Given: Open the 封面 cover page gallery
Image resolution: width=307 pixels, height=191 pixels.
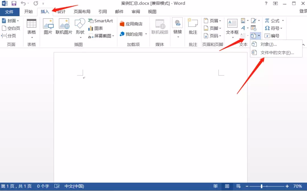Looking at the screenshot, I should [x=11, y=21].
